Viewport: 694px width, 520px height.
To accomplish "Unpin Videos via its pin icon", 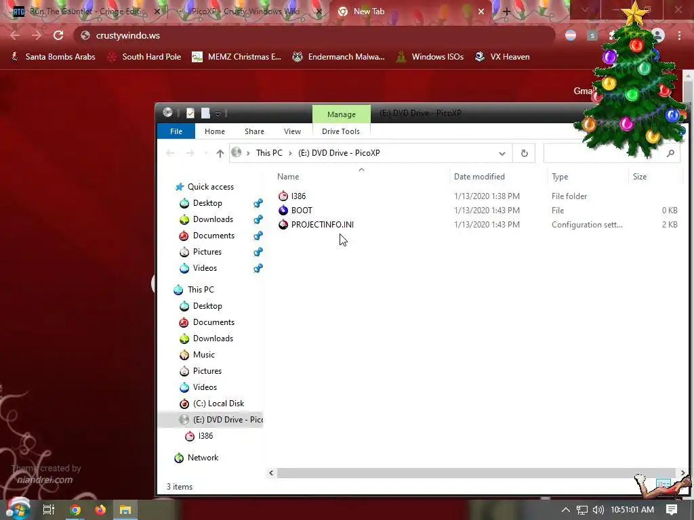I will (x=258, y=268).
